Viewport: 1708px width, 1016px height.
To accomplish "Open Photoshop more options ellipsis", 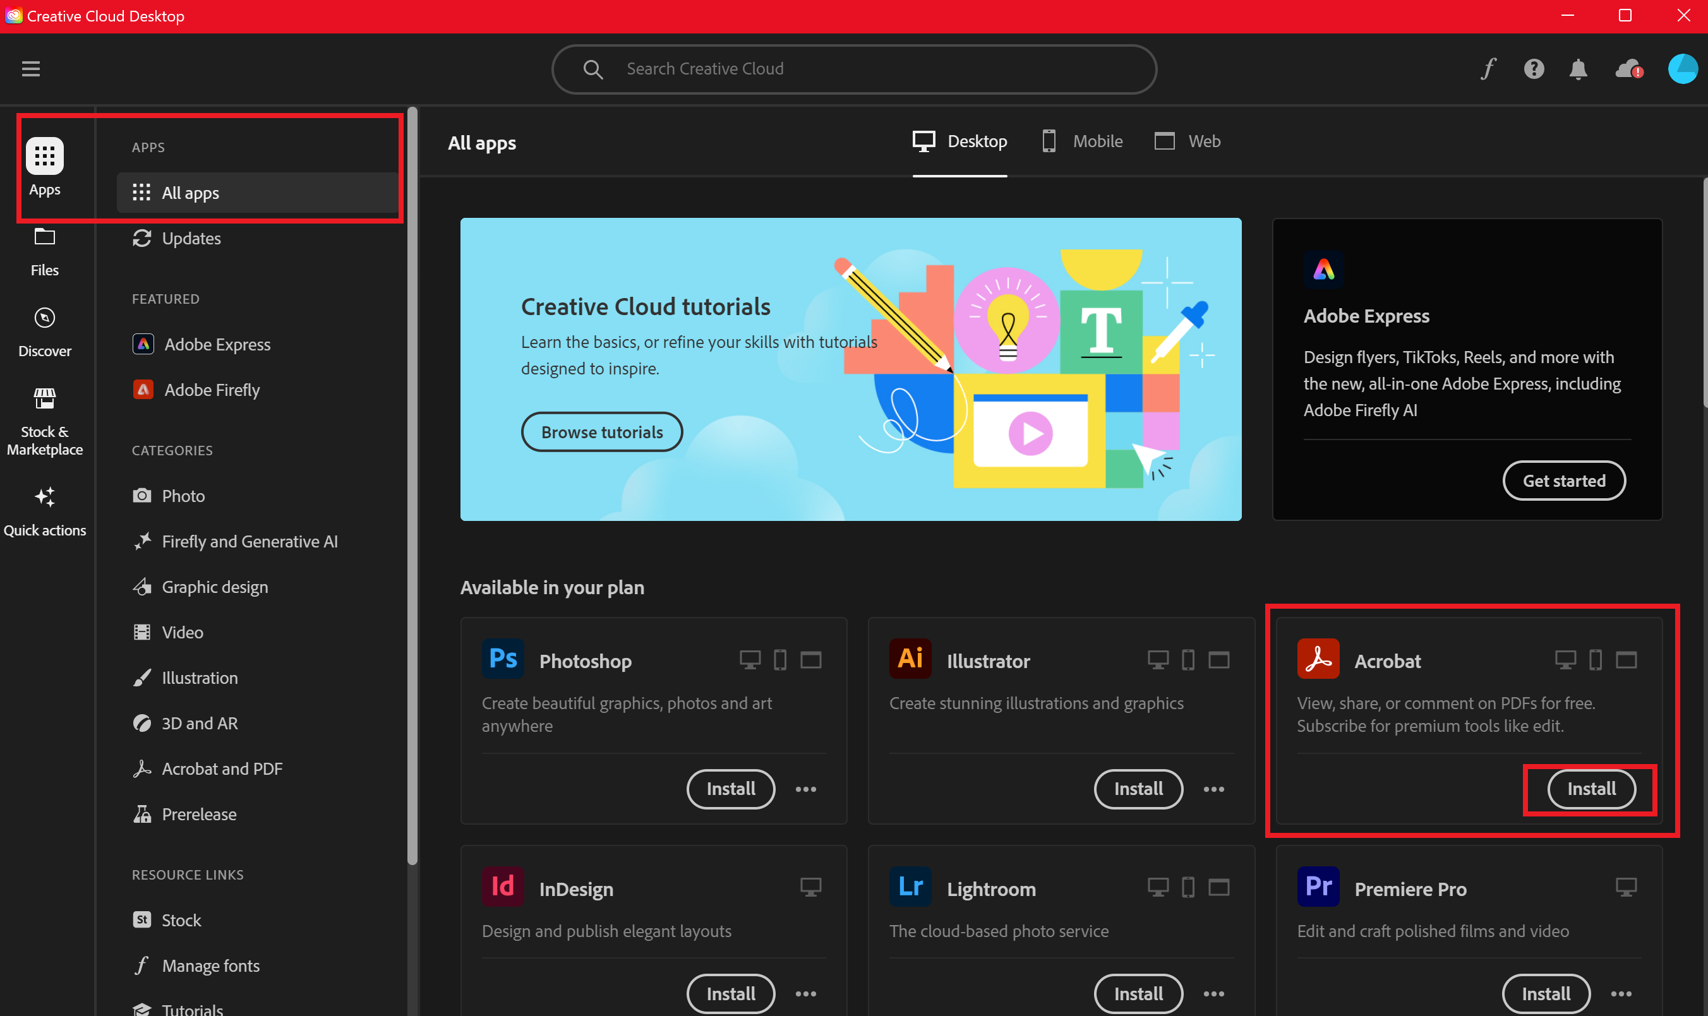I will [x=805, y=789].
